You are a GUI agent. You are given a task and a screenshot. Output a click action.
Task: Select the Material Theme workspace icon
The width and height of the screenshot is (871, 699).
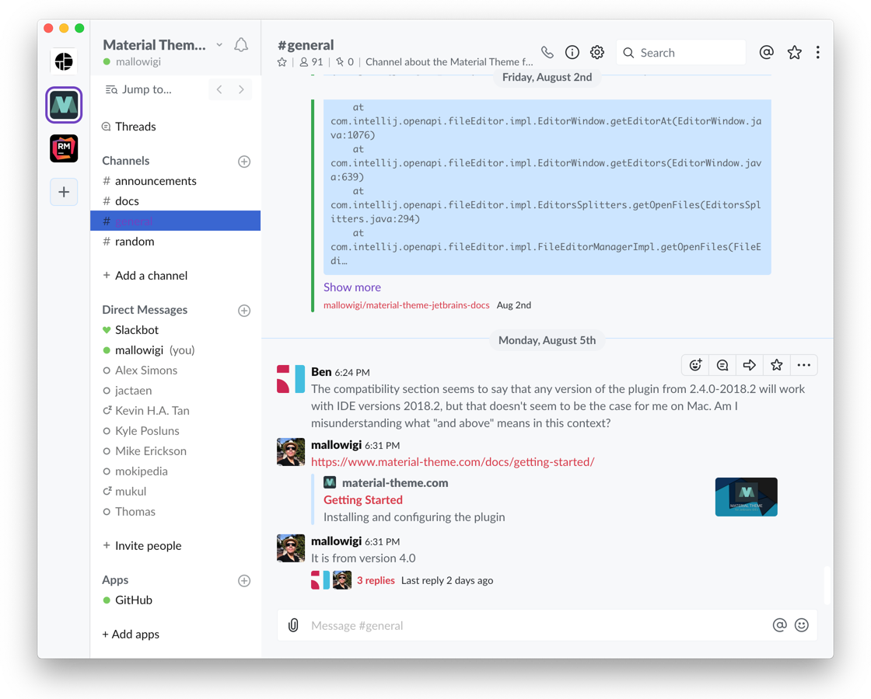tap(64, 105)
